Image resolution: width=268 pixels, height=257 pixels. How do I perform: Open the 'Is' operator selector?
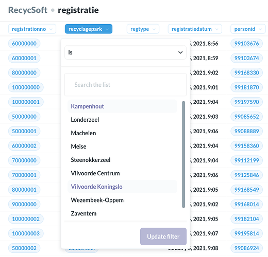coord(125,52)
